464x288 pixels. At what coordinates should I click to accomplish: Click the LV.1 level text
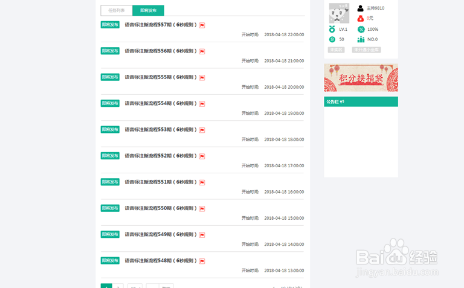click(343, 29)
